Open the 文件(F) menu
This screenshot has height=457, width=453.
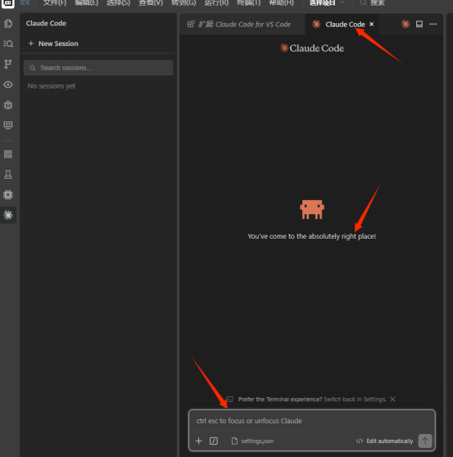tap(55, 3)
